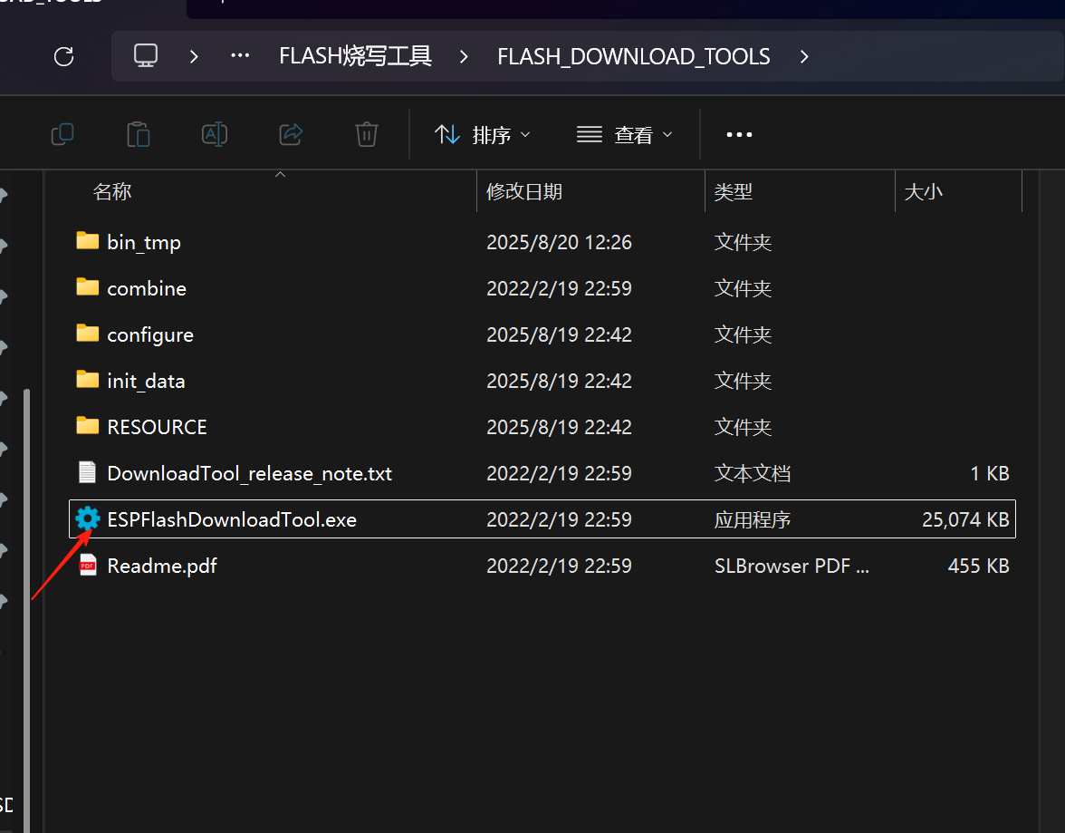Click the RESOURCE folder icon
This screenshot has width=1065, height=833.
[x=87, y=426]
